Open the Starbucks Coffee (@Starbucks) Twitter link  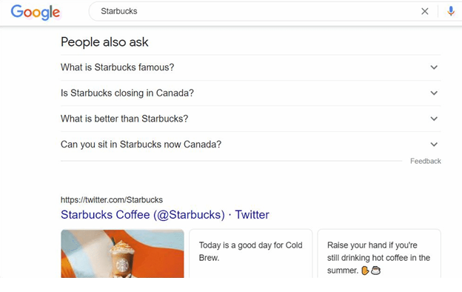pos(164,215)
